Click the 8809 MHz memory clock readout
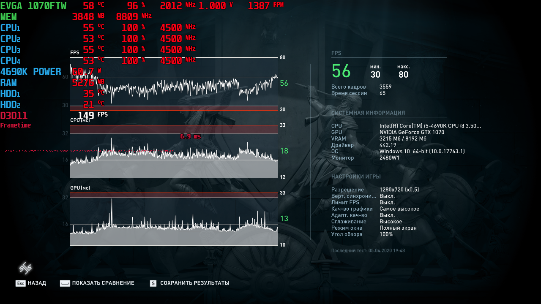This screenshot has height=304, width=541. click(x=134, y=17)
